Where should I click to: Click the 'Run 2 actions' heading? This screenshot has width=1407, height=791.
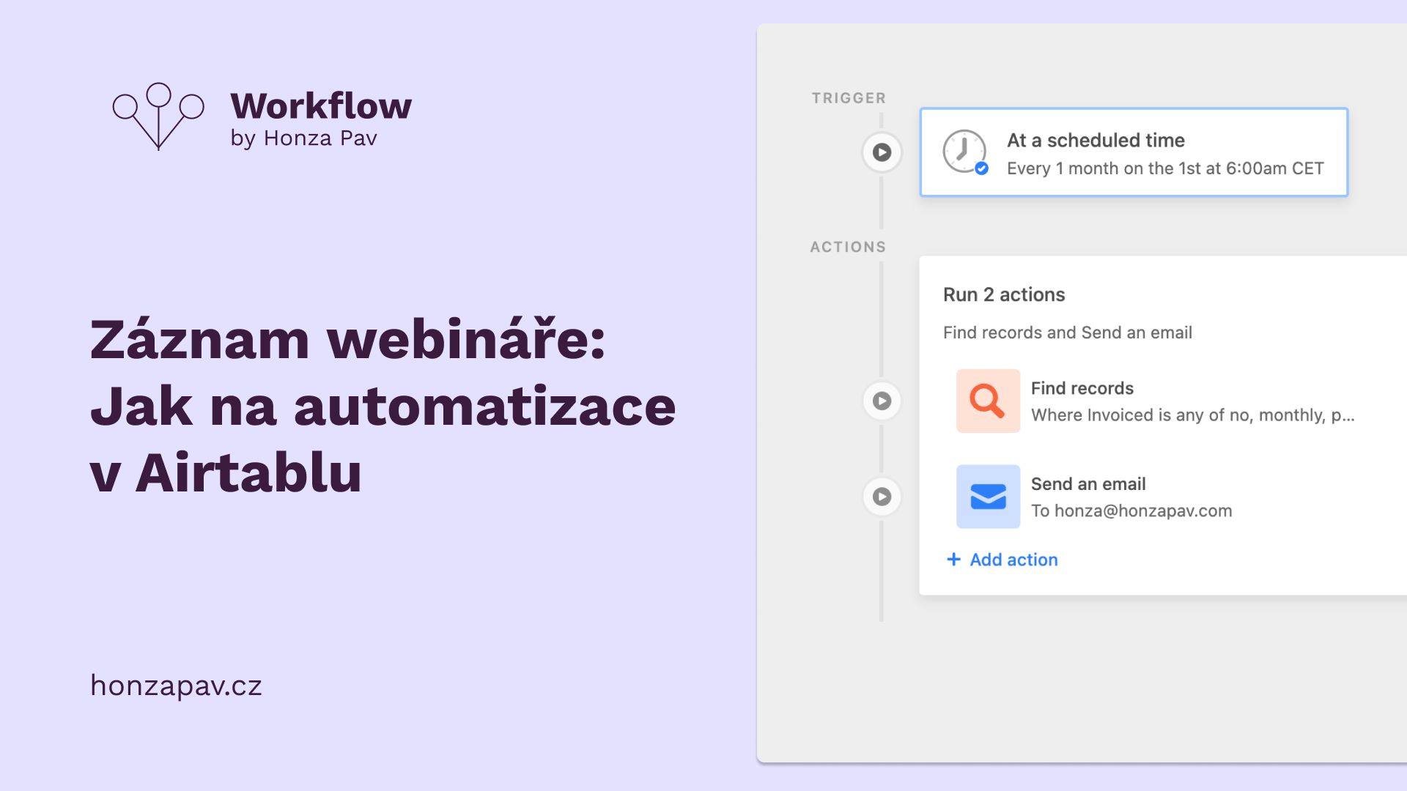[x=1004, y=294]
